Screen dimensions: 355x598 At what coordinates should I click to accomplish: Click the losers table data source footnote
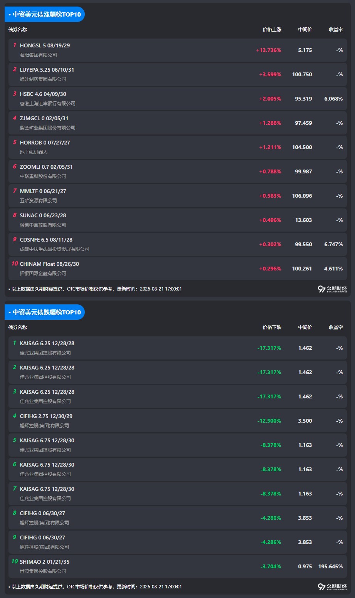point(95,587)
